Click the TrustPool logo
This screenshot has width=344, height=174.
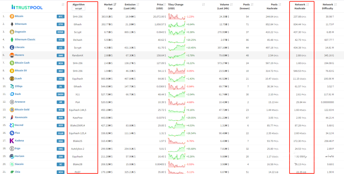tap(27, 7)
